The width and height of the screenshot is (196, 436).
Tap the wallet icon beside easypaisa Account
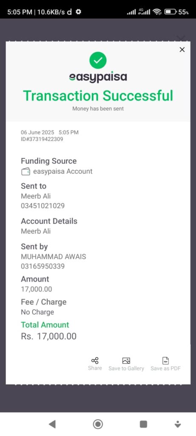pyautogui.click(x=26, y=172)
